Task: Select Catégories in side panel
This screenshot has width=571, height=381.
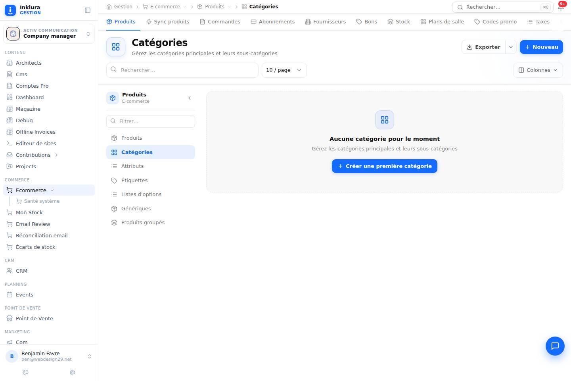Action: click(151, 152)
